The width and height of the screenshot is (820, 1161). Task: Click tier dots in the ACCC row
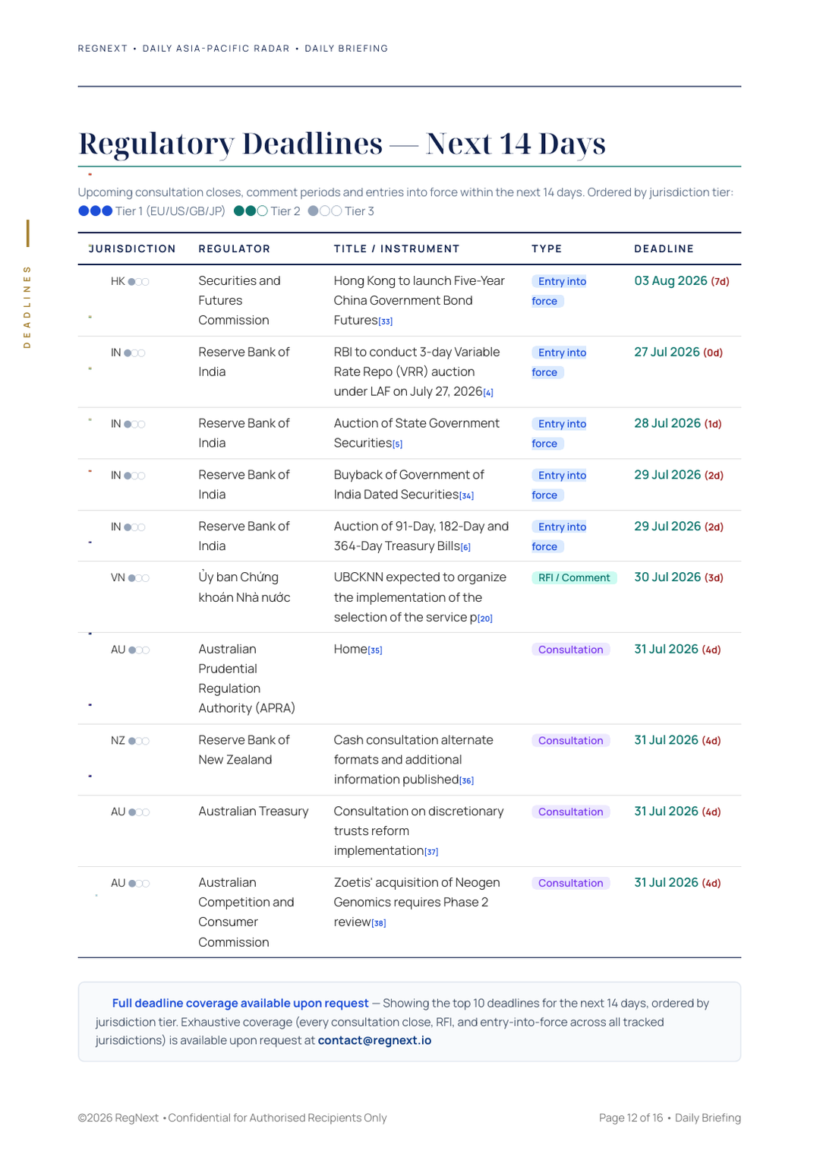(139, 884)
